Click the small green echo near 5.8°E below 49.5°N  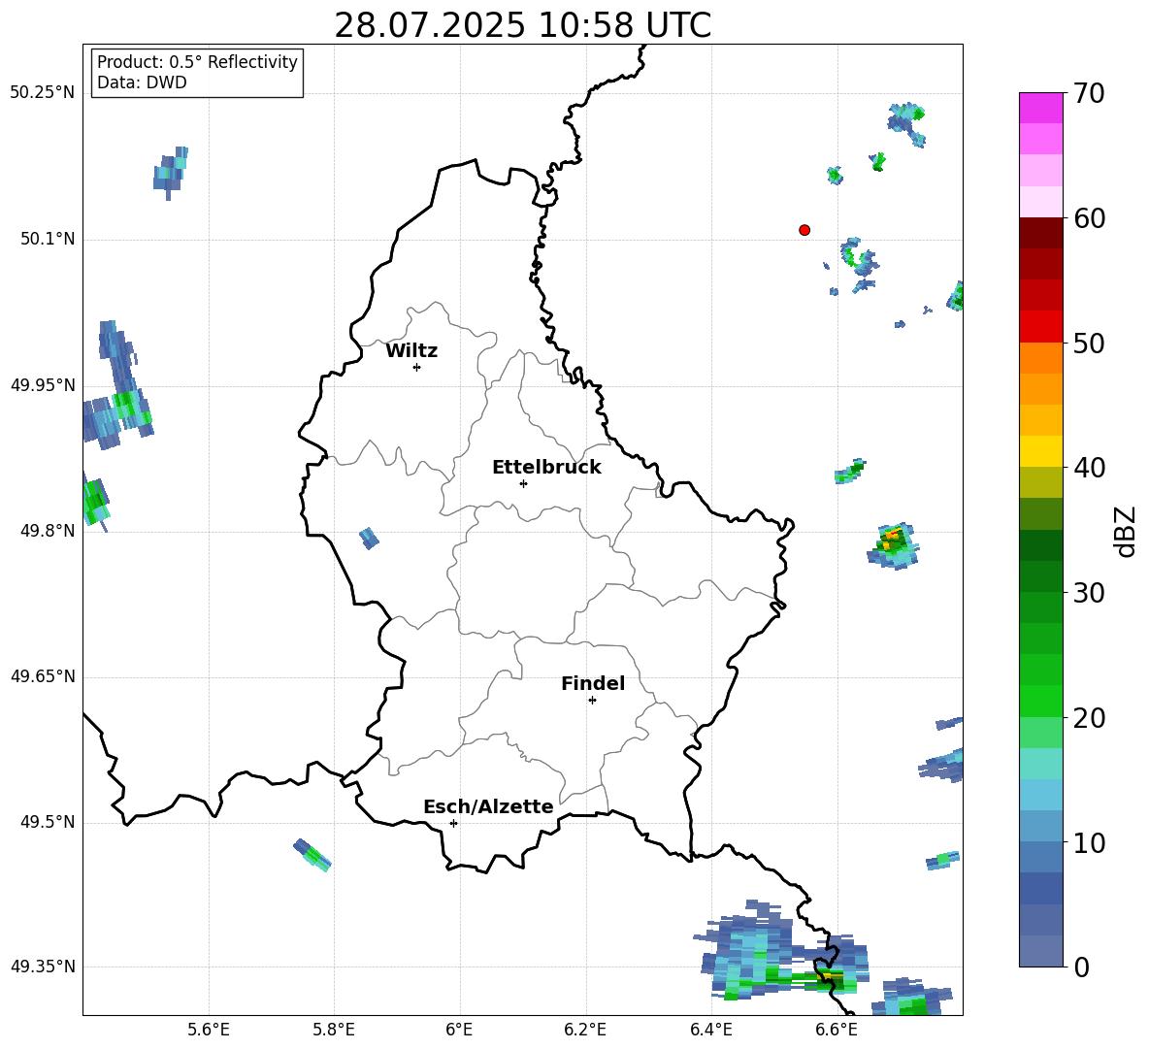312,855
